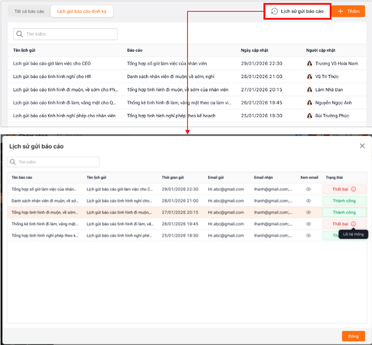372x345 pixels.
Task: Click the eye icon in the 25/01/2026 18:30 row
Action: 308,236
